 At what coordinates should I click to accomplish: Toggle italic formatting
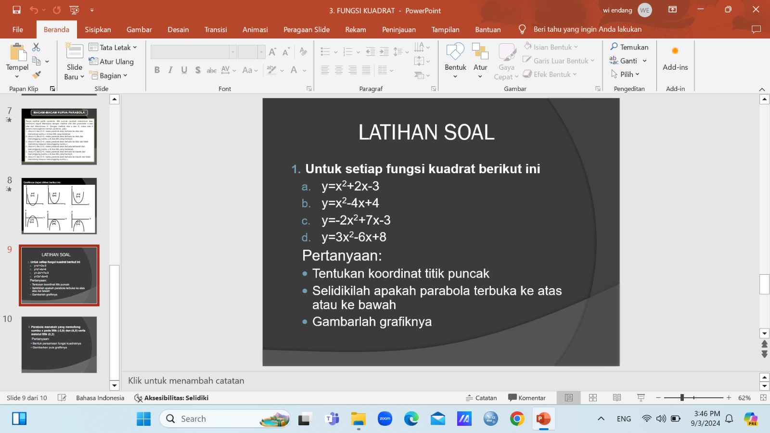click(x=170, y=70)
